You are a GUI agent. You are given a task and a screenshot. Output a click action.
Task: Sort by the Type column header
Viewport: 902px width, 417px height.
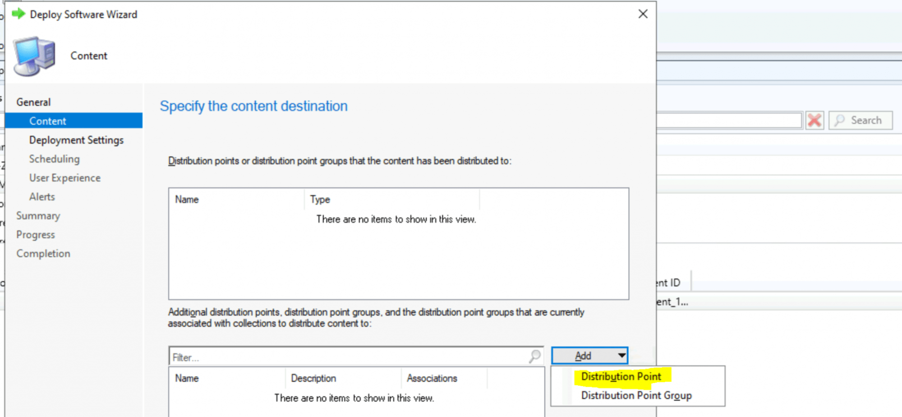tap(320, 199)
